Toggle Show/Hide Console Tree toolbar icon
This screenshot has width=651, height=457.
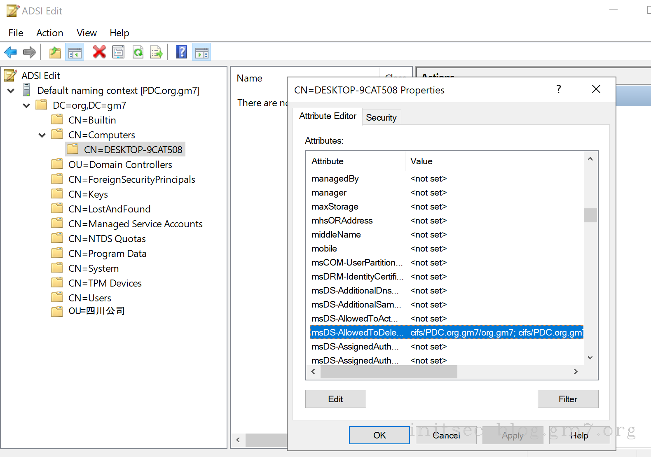(75, 52)
